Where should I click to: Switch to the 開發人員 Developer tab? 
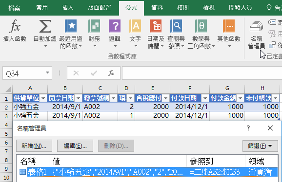click(x=240, y=8)
